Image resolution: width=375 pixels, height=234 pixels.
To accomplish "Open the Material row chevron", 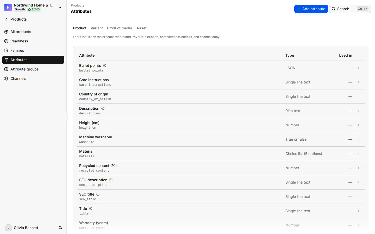I will pyautogui.click(x=358, y=154).
